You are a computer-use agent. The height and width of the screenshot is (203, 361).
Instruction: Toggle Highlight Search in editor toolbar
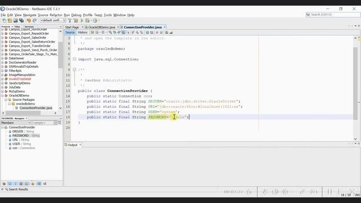tap(124, 33)
